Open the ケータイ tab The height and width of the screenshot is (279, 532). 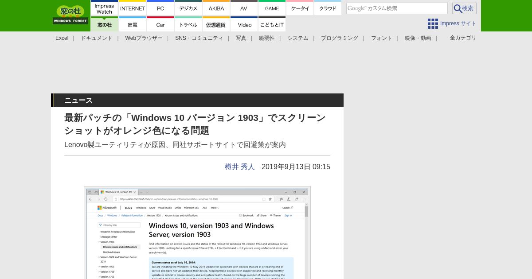point(300,8)
